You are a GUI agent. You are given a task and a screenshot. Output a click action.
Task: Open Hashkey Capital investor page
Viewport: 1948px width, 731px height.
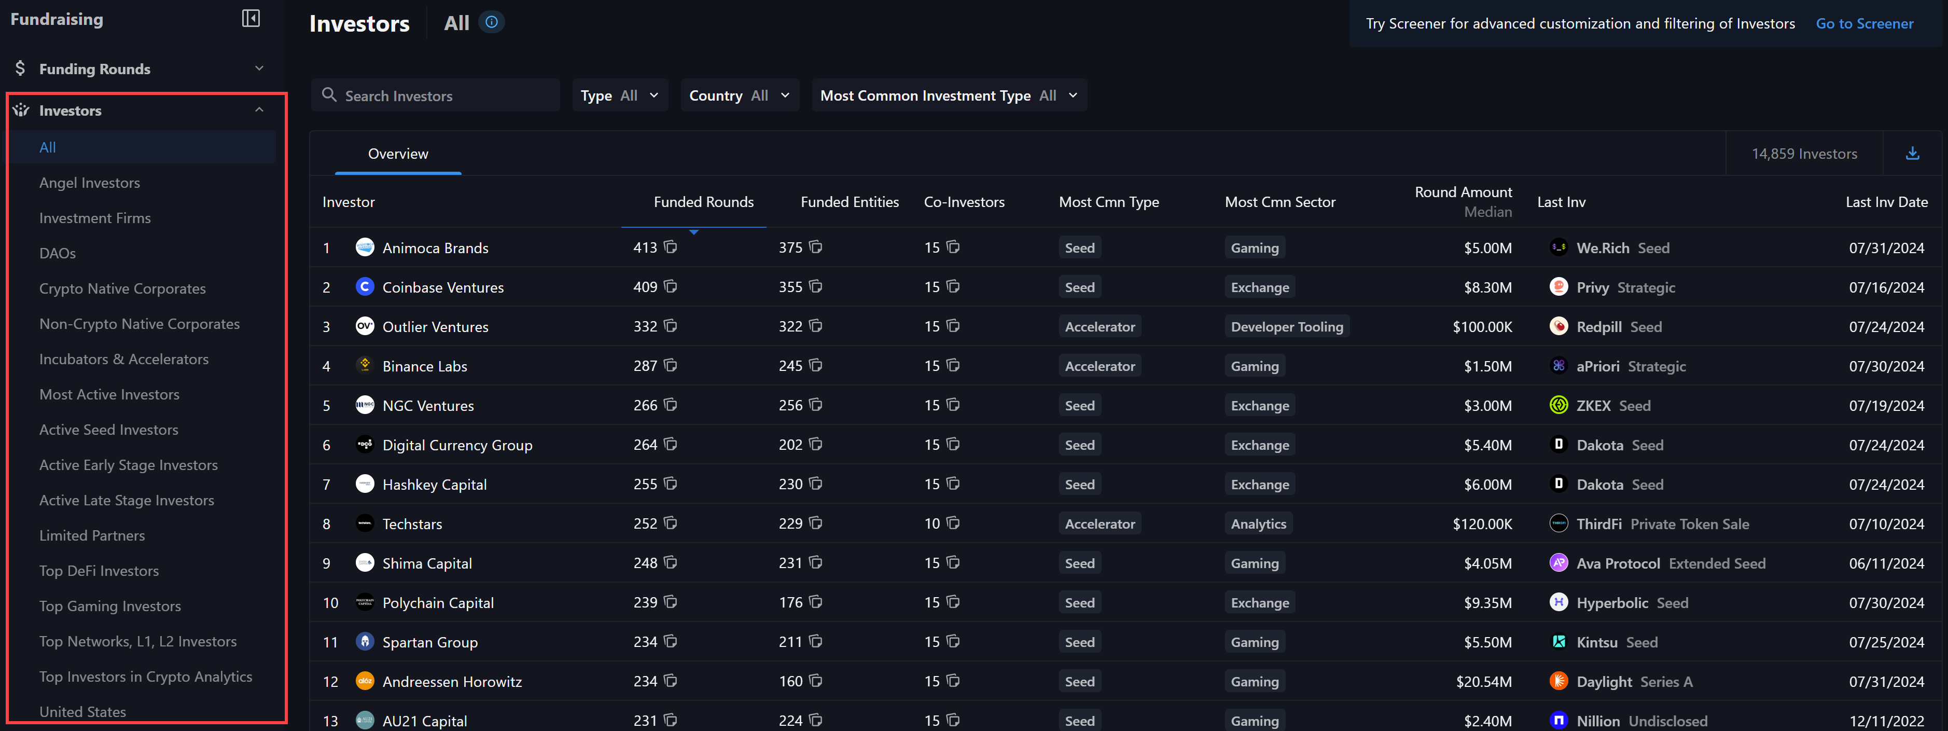[x=434, y=484]
